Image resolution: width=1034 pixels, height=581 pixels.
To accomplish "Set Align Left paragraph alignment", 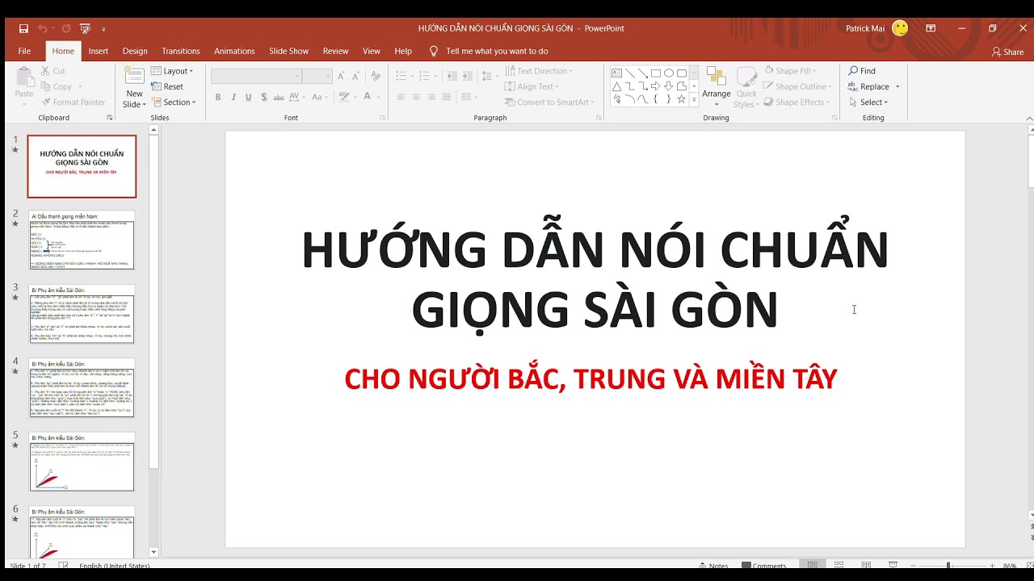I will click(401, 97).
